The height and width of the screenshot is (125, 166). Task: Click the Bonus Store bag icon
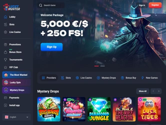[5, 52]
